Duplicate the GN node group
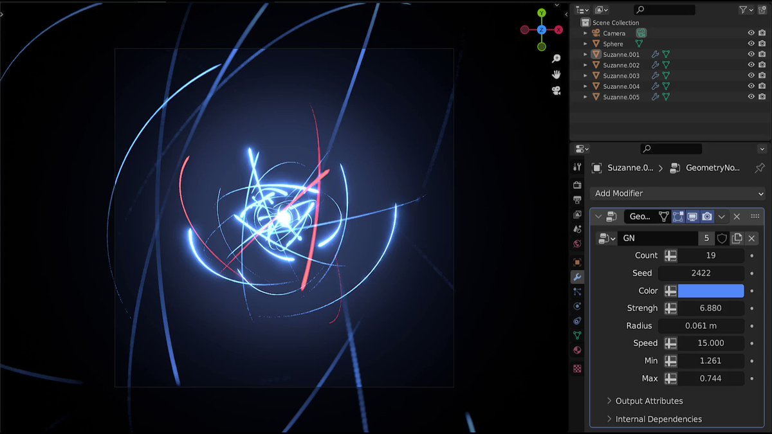 pos(737,238)
